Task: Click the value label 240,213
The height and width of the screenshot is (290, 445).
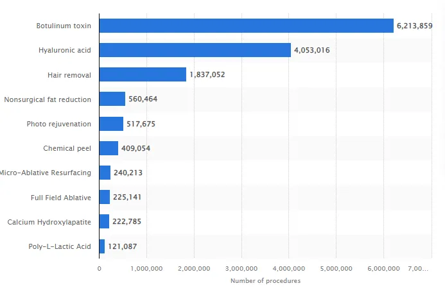Action: pos(128,173)
